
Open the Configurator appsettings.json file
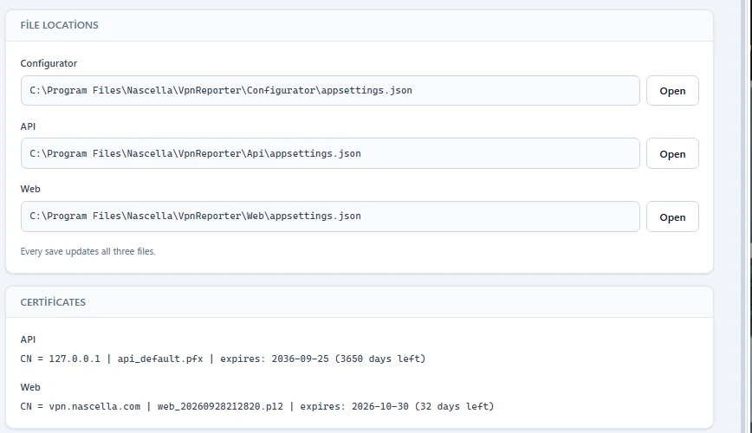672,91
